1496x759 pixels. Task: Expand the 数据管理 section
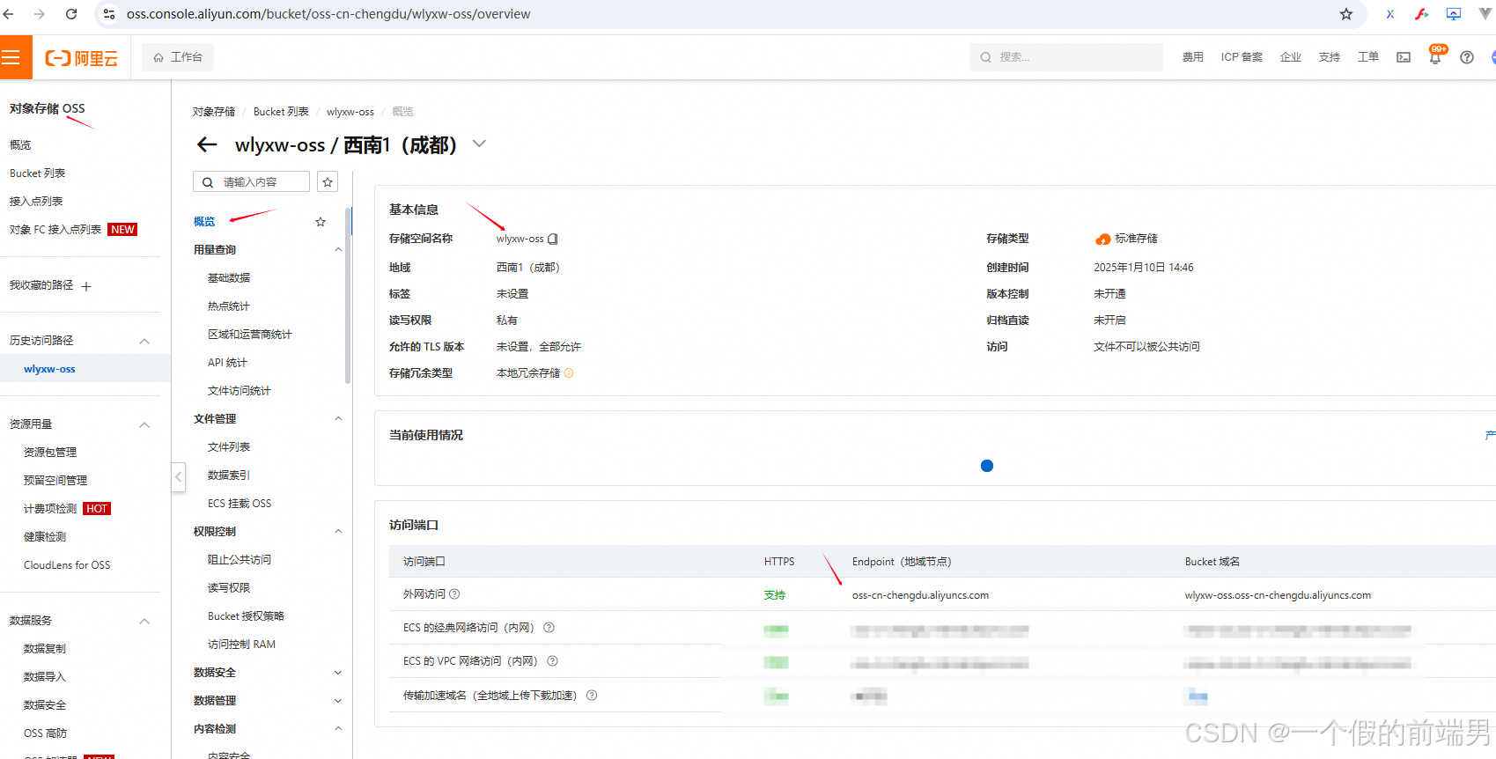click(x=338, y=701)
